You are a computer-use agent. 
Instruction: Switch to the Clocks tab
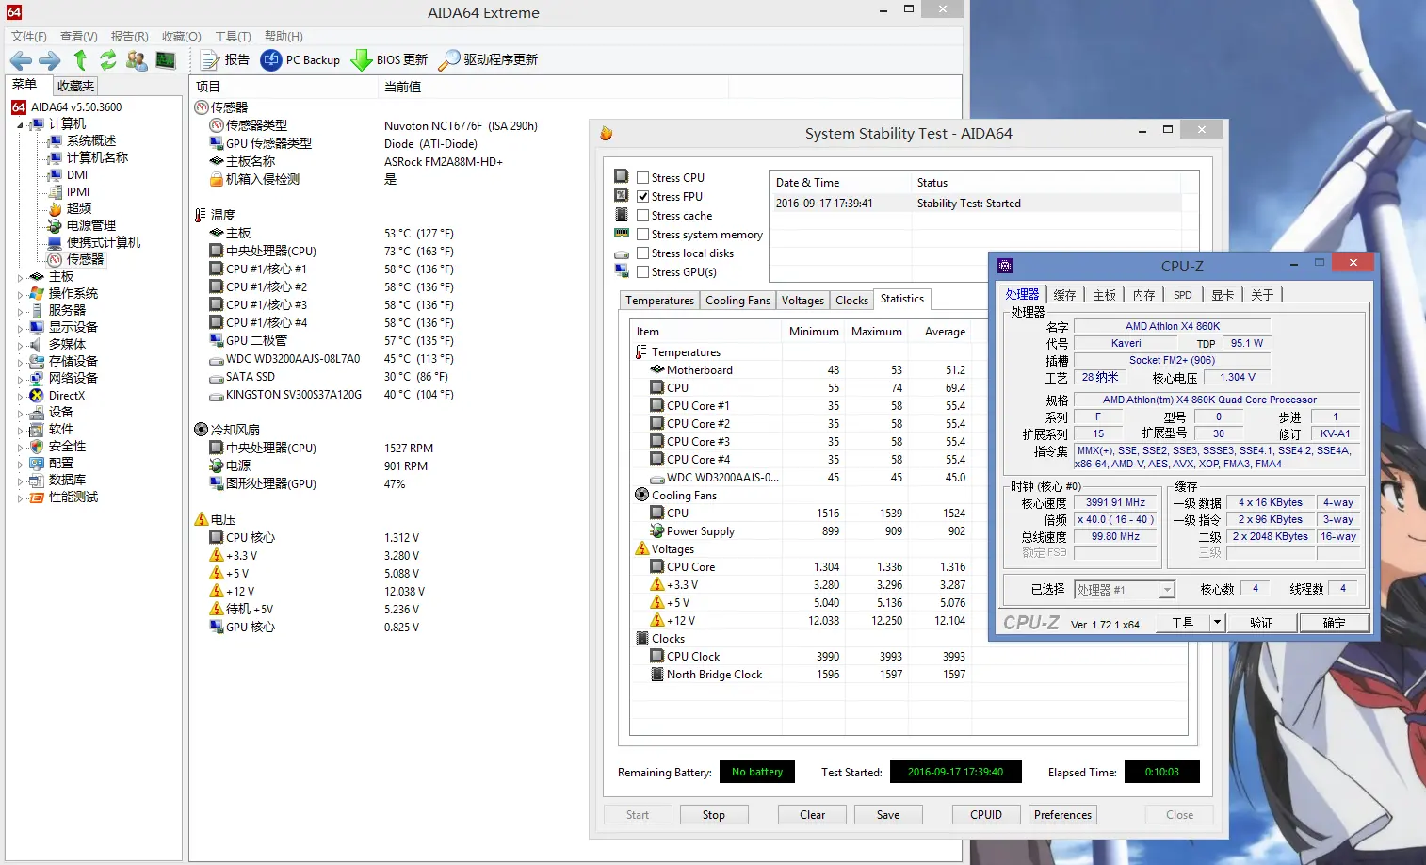851,301
